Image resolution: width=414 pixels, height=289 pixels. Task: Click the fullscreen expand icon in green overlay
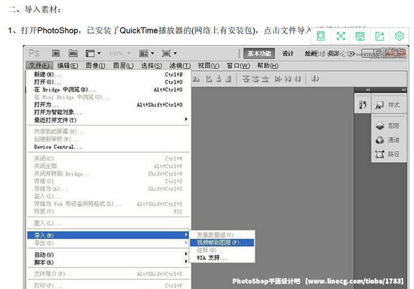coord(341,36)
